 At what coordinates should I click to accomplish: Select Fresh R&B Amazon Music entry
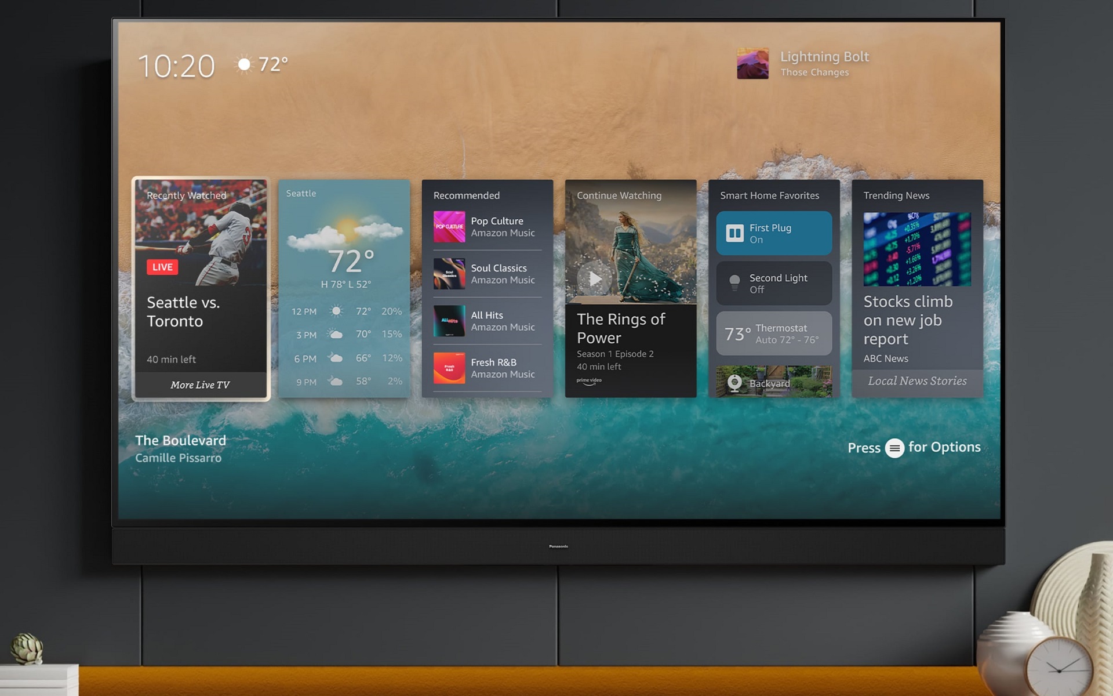pos(487,368)
